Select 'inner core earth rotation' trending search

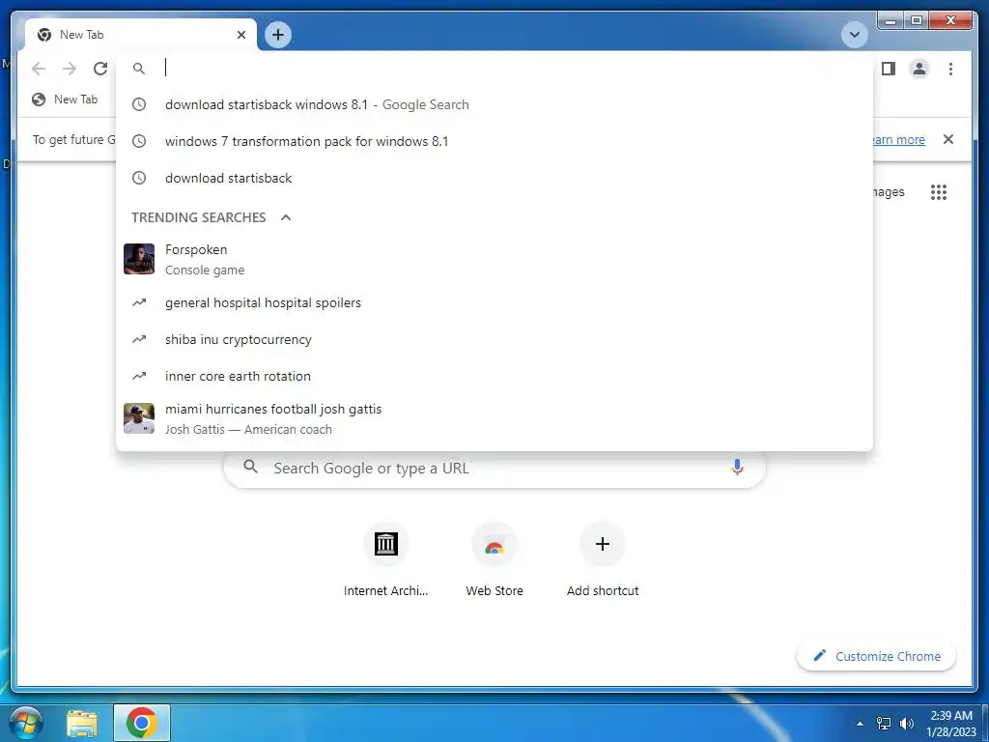(x=494, y=376)
